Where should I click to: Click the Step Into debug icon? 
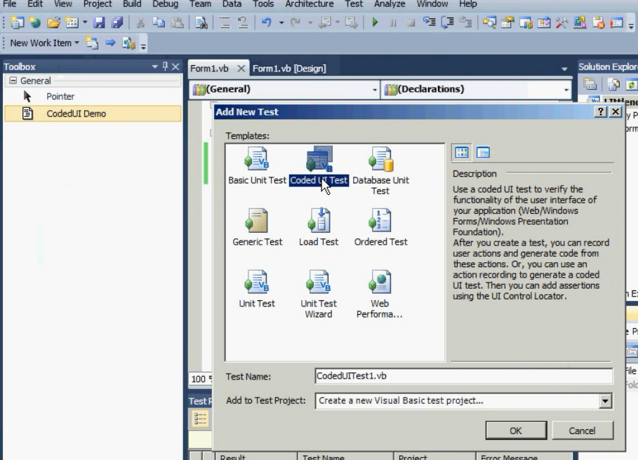click(430, 22)
